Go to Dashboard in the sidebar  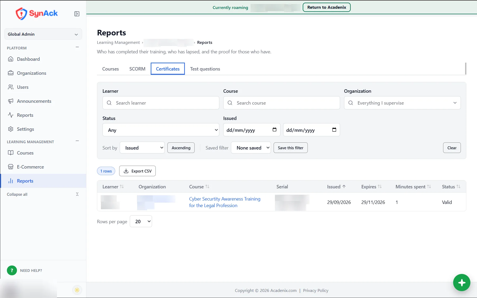coord(43,59)
